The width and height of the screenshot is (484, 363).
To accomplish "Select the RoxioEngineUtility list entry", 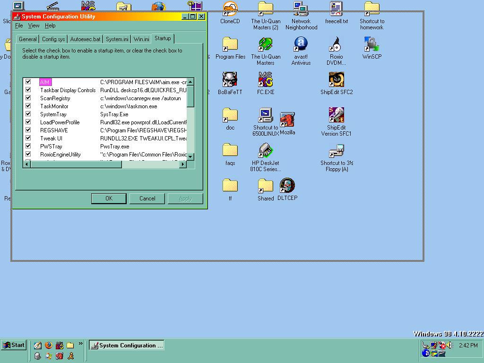I will (x=60, y=155).
